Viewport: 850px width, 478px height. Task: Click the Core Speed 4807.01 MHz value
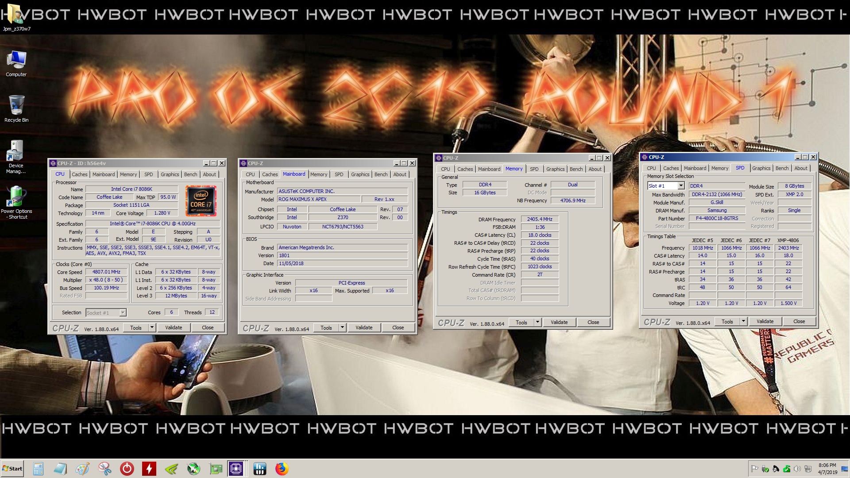pos(107,272)
